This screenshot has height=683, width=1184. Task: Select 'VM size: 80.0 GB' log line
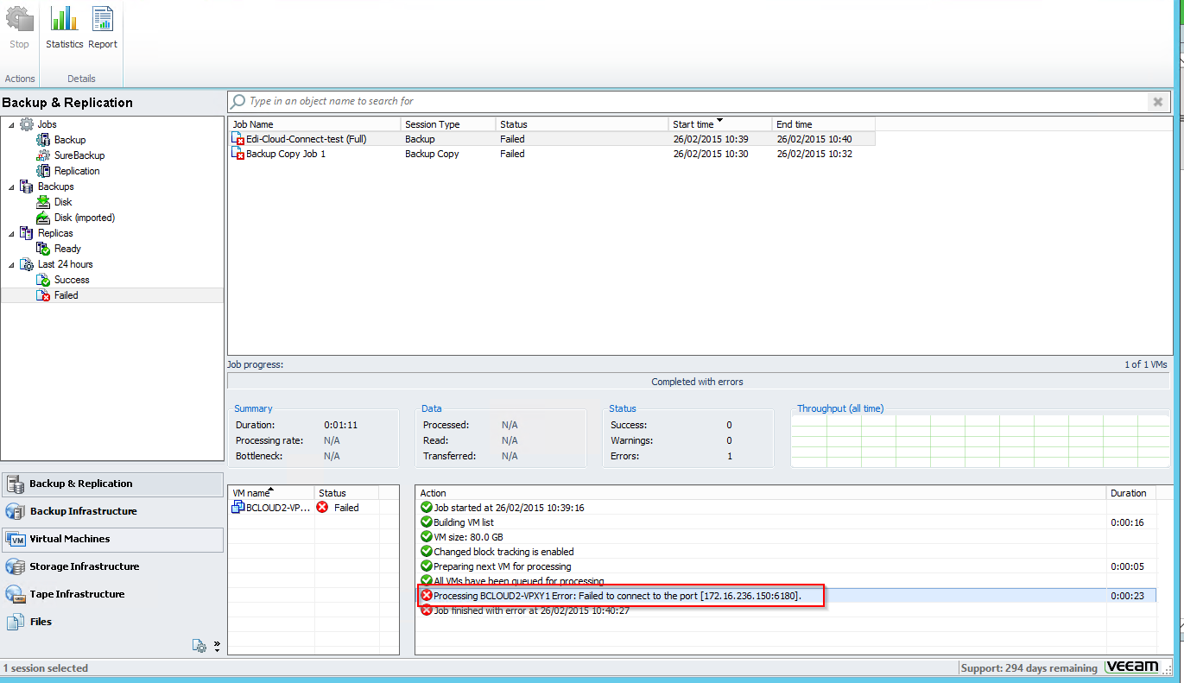coord(785,537)
